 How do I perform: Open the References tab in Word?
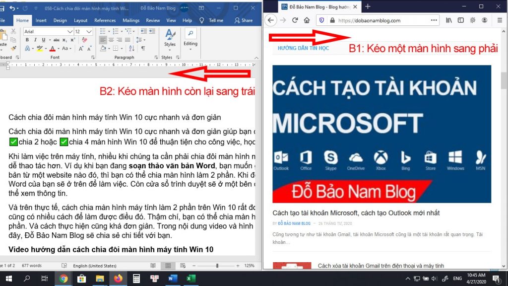coord(105,20)
